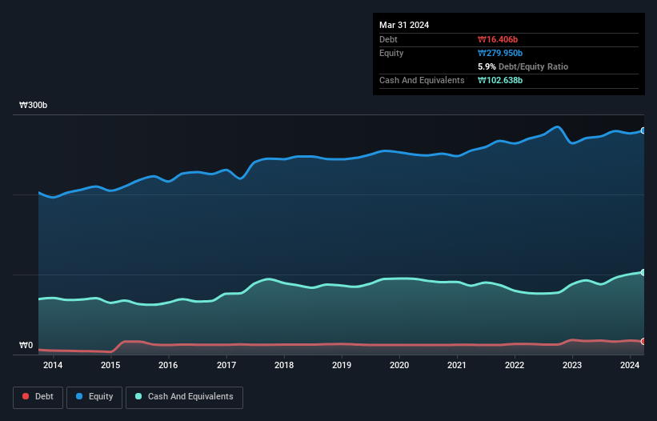657x421 pixels.
Task: Click the 2019 x-axis label
Action: (342, 365)
